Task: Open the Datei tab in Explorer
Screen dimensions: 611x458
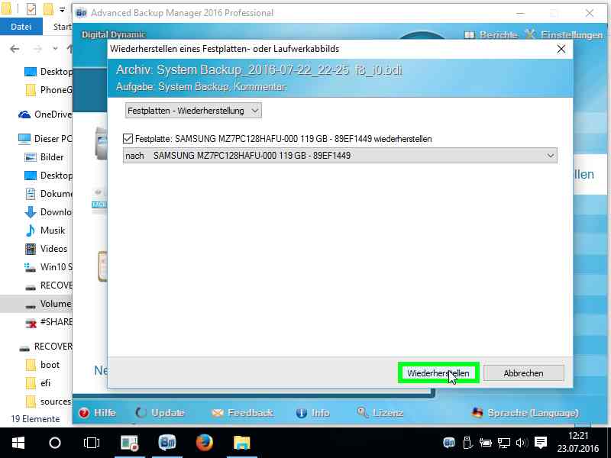Action: pos(21,27)
